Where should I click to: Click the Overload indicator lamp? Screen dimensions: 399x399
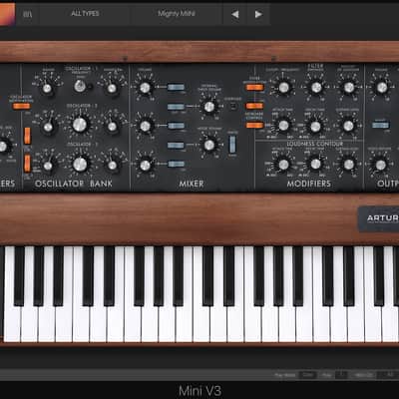[x=232, y=106]
